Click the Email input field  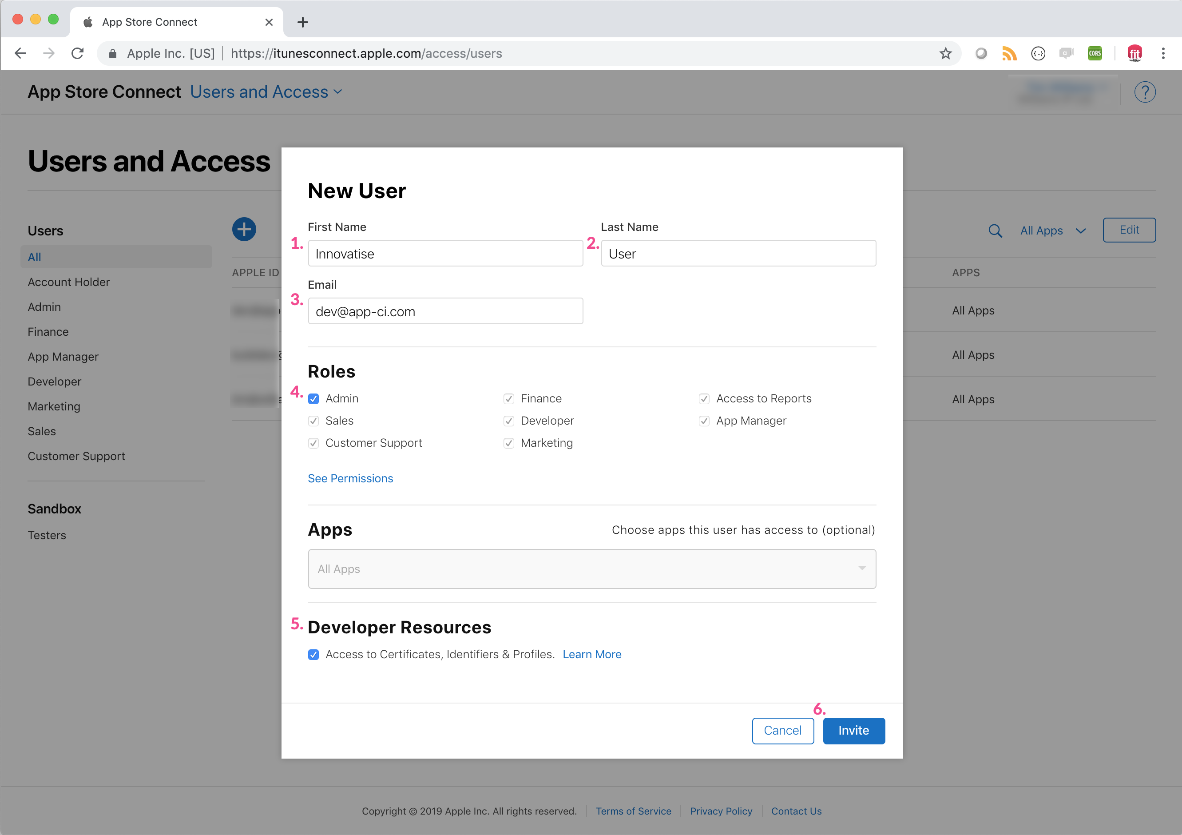[445, 311]
